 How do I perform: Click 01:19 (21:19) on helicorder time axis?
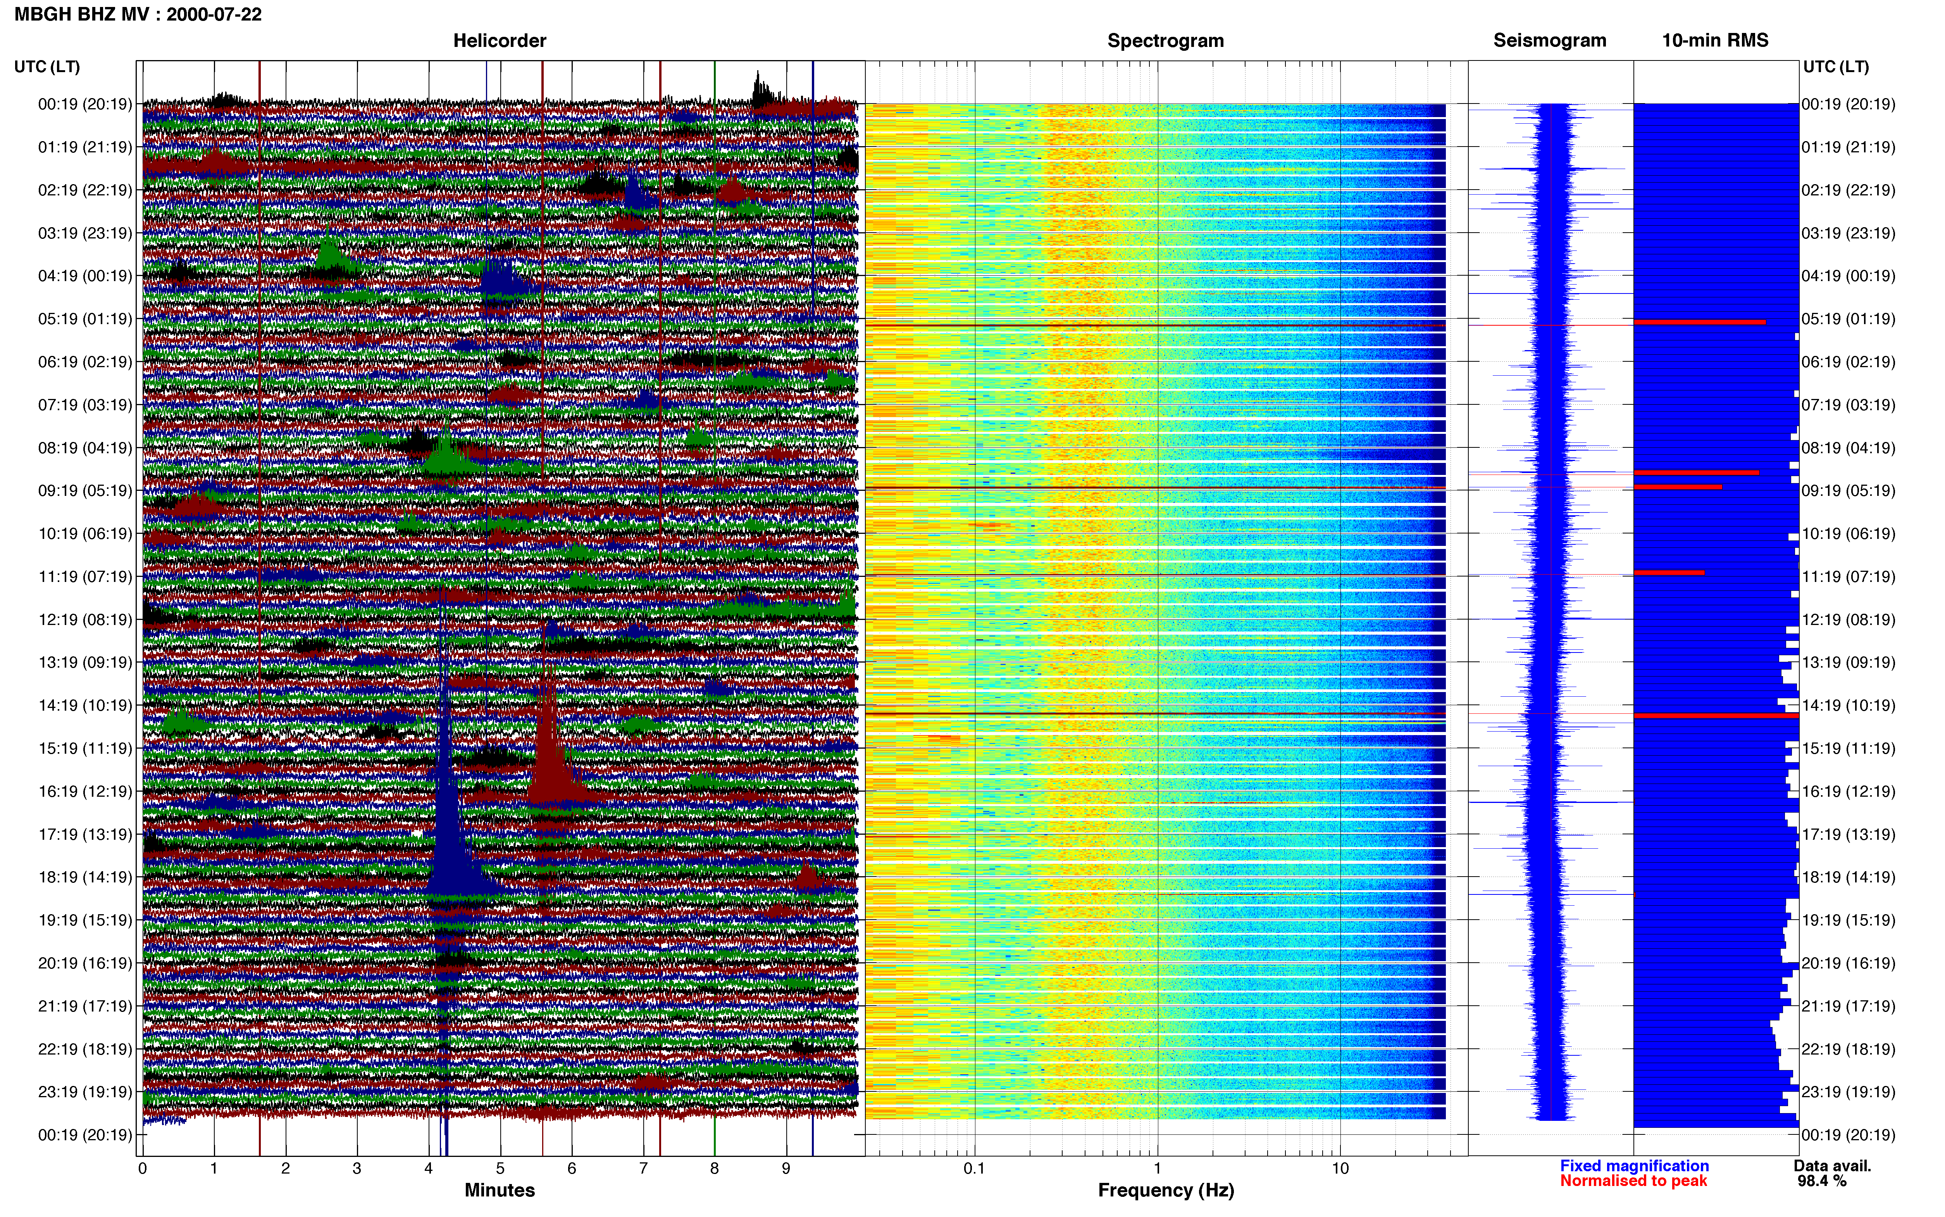tap(84, 147)
